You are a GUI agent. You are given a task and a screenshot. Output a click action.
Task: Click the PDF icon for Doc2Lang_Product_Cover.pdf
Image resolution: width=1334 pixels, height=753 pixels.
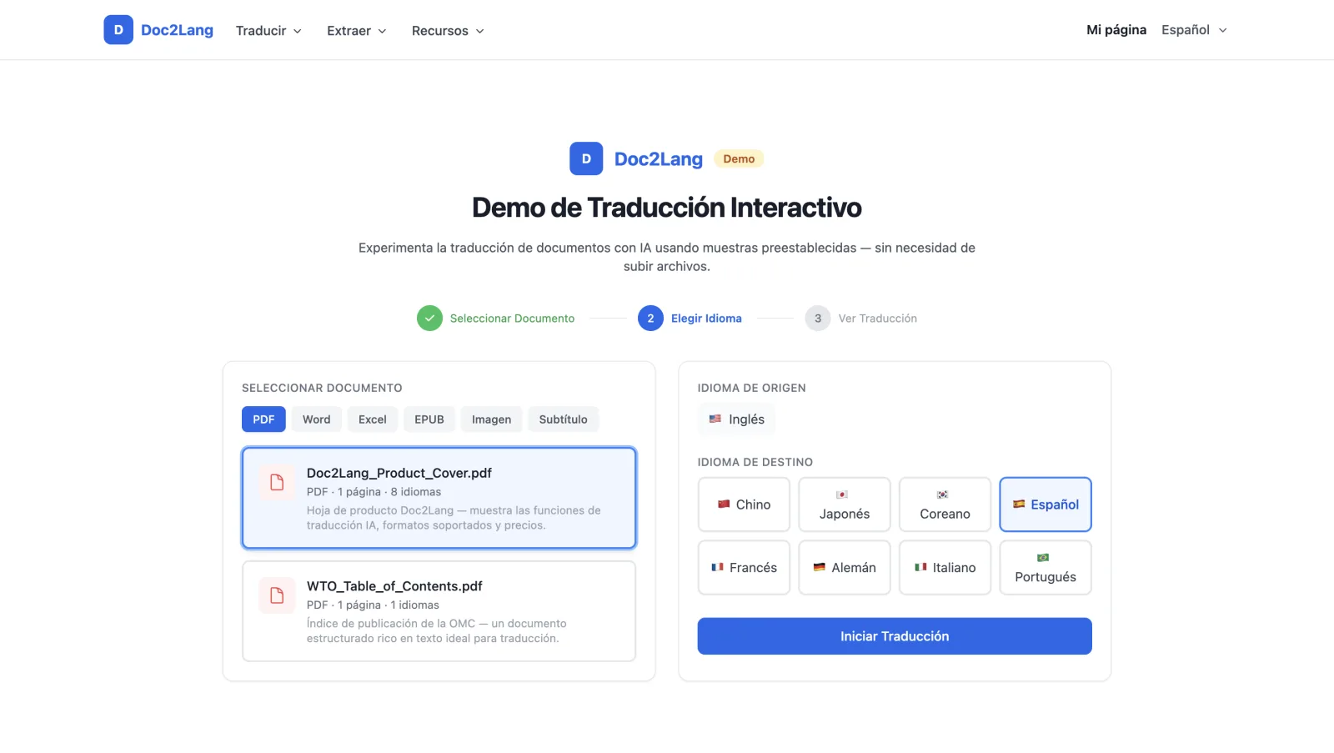click(277, 482)
